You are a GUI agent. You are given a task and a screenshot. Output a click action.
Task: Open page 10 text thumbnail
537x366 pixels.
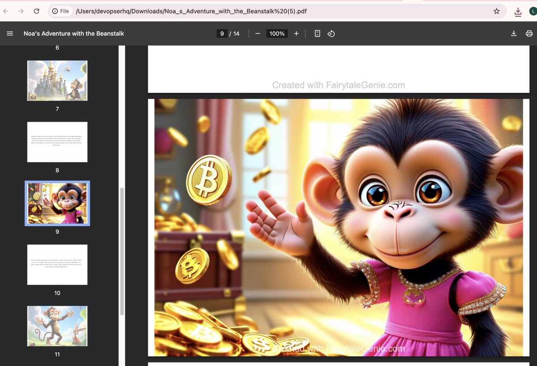tap(57, 265)
